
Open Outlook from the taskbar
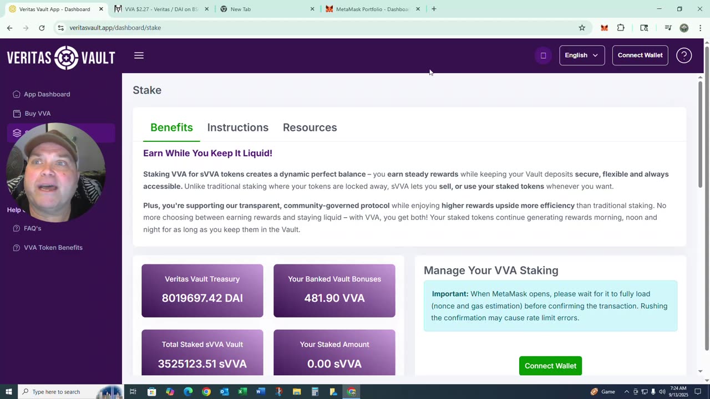click(x=224, y=392)
